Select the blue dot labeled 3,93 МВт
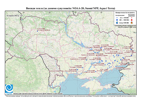The height and width of the screenshot is (100, 141). point(131,55)
